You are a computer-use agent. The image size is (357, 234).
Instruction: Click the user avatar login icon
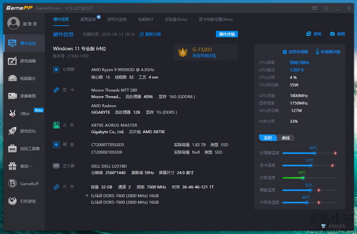[x=13, y=23]
